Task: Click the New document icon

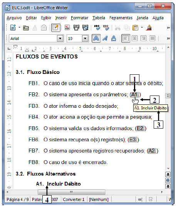Action: (x=13, y=28)
